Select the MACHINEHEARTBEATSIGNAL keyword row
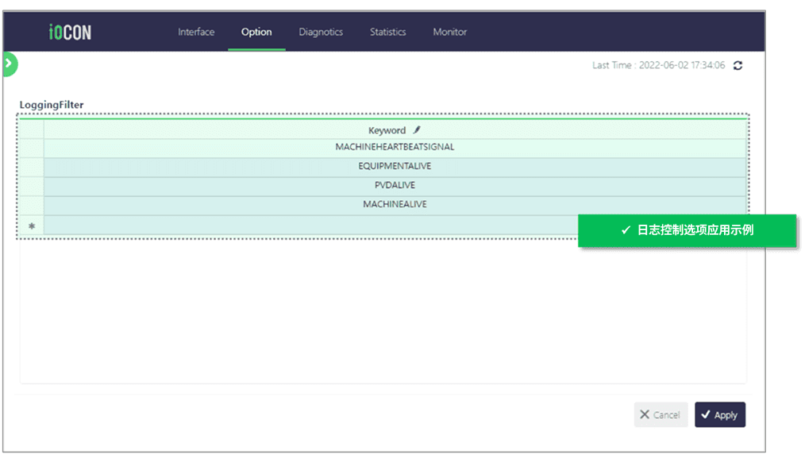 click(x=395, y=148)
